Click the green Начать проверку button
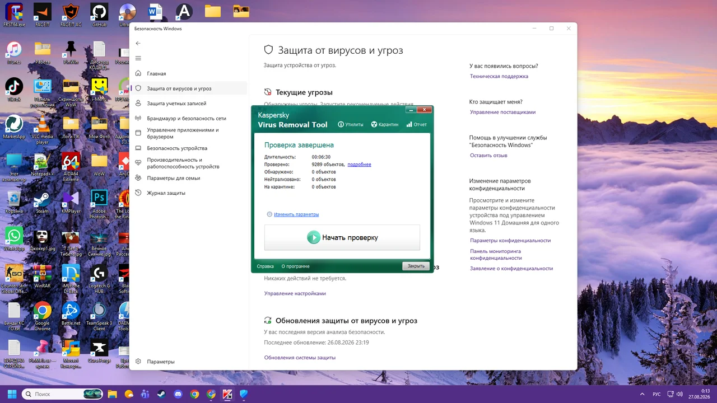The image size is (717, 403). point(342,237)
